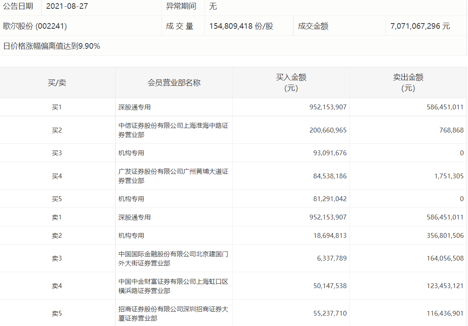Image resolution: width=468 pixels, height=326 pixels.
Task: Select buy amount 952,153,907 in 卖1 row
Action: tap(328, 217)
